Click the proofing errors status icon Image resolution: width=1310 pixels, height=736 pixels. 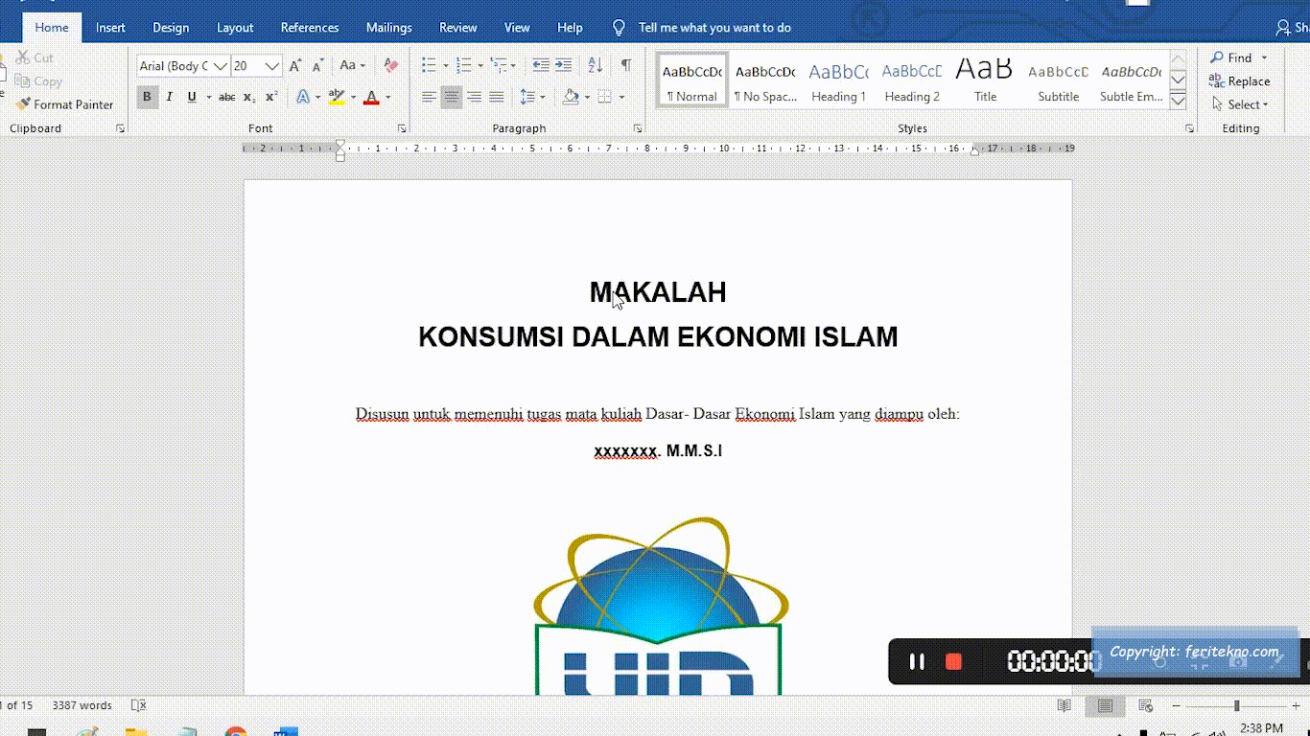coord(138,705)
